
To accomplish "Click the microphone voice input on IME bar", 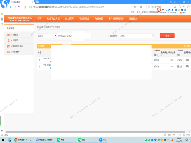I will pyautogui.click(x=173, y=10).
